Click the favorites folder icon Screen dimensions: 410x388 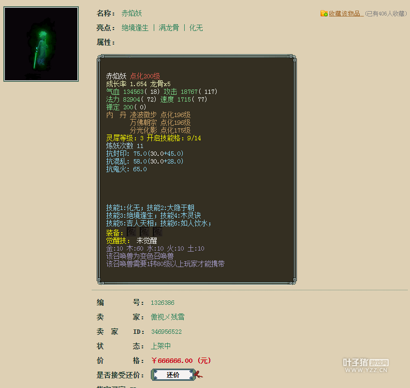coord(324,14)
